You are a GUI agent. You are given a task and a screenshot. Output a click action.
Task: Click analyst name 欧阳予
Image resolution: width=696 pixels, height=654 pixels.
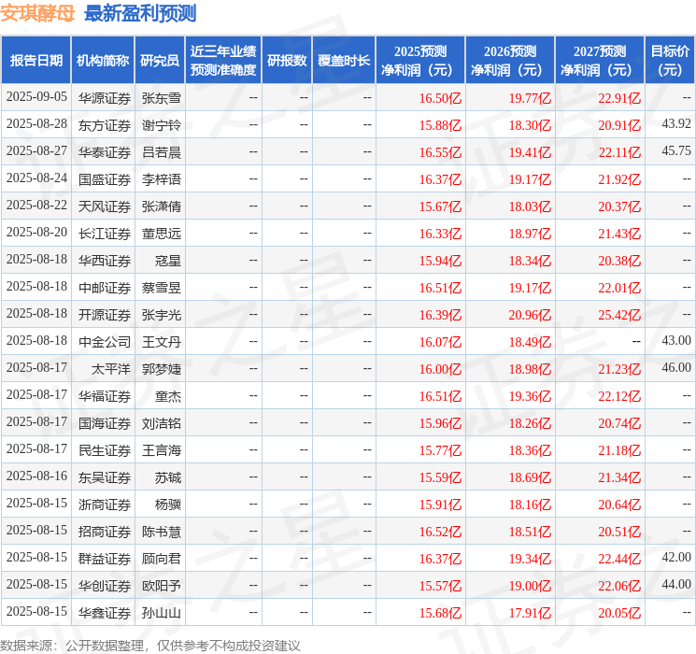click(x=161, y=585)
